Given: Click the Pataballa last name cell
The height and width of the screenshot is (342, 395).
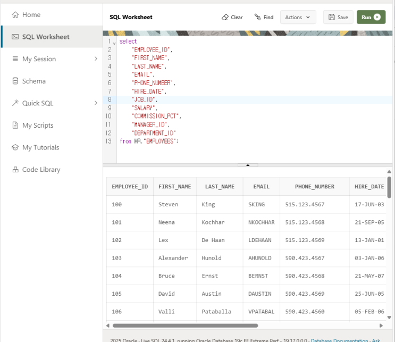Looking at the screenshot, I should pos(220,312).
